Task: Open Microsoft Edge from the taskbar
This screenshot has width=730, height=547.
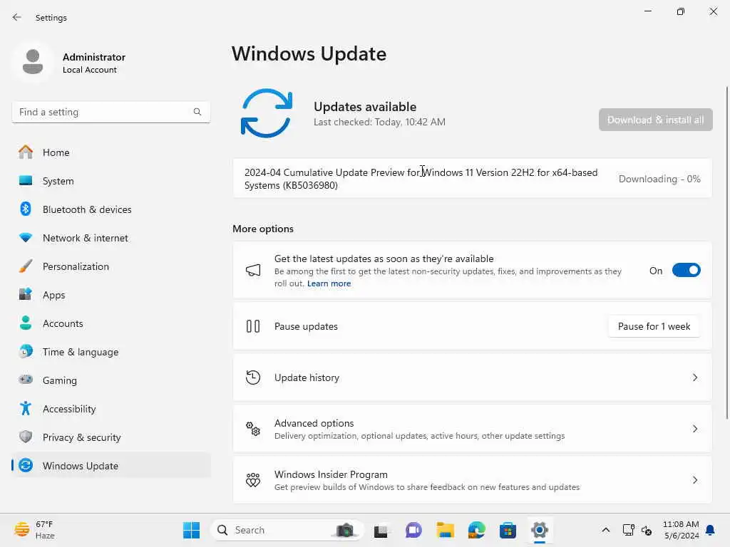Action: click(477, 530)
